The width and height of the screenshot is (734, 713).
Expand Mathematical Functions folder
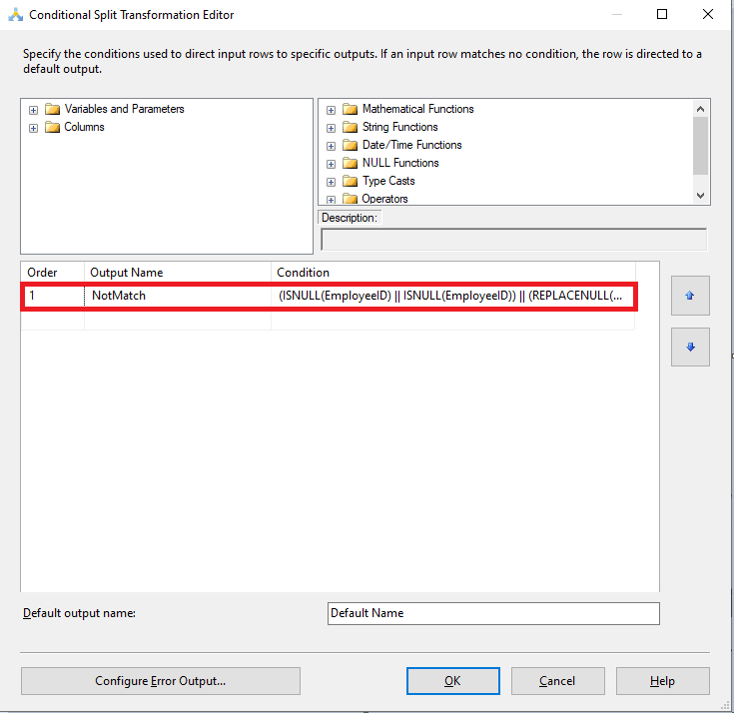(331, 110)
